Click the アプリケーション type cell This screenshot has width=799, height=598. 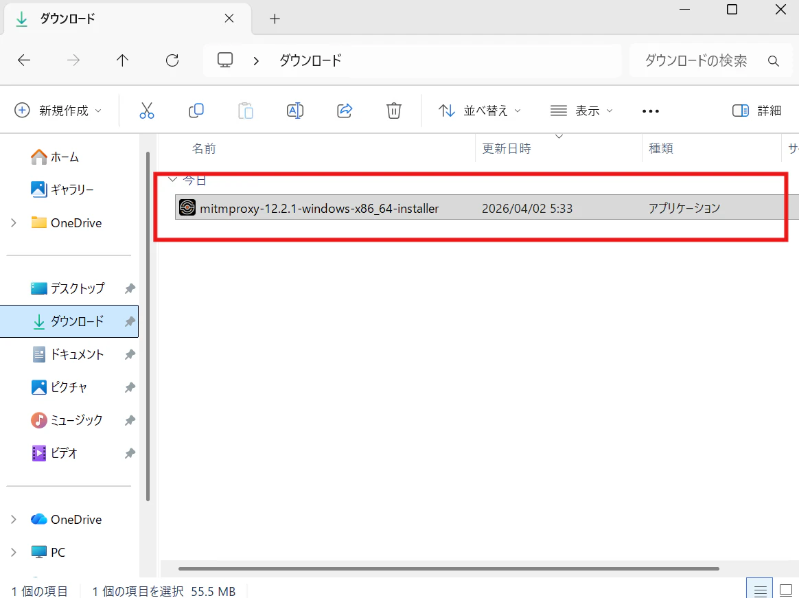coord(684,208)
